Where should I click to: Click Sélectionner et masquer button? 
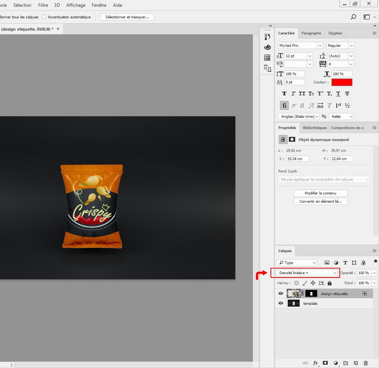click(x=127, y=17)
